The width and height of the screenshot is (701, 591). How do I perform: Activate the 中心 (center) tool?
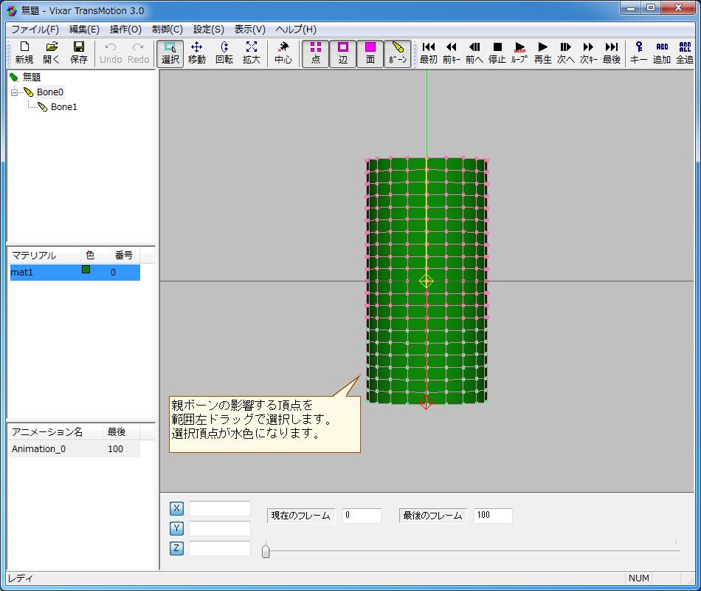coord(283,52)
